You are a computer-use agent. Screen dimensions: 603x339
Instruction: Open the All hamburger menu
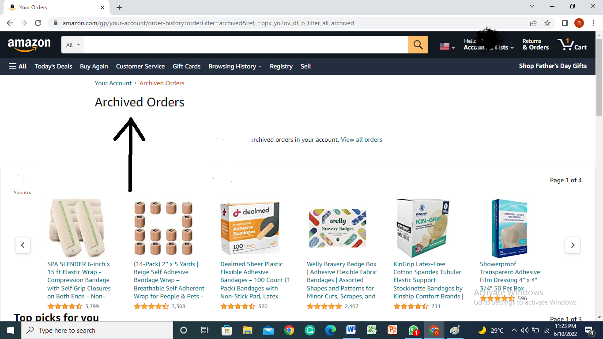(x=18, y=66)
